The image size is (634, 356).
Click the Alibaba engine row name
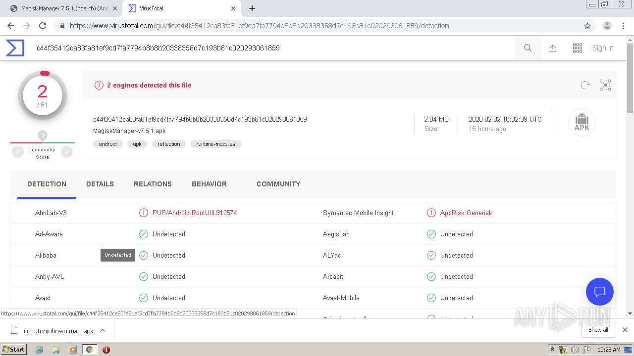[x=46, y=255]
